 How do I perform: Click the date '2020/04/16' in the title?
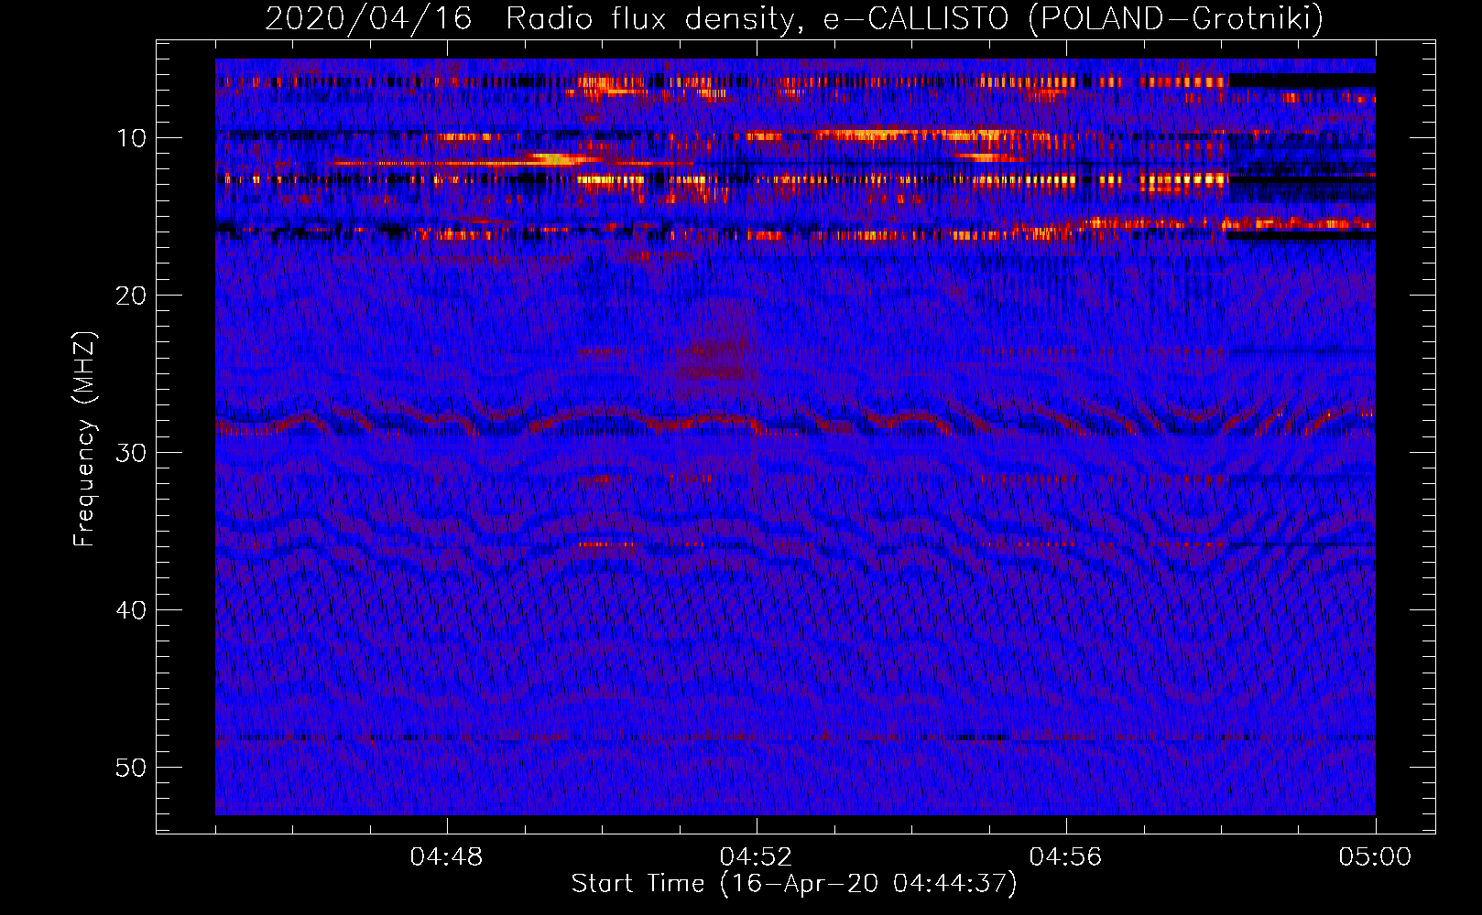pyautogui.click(x=368, y=19)
